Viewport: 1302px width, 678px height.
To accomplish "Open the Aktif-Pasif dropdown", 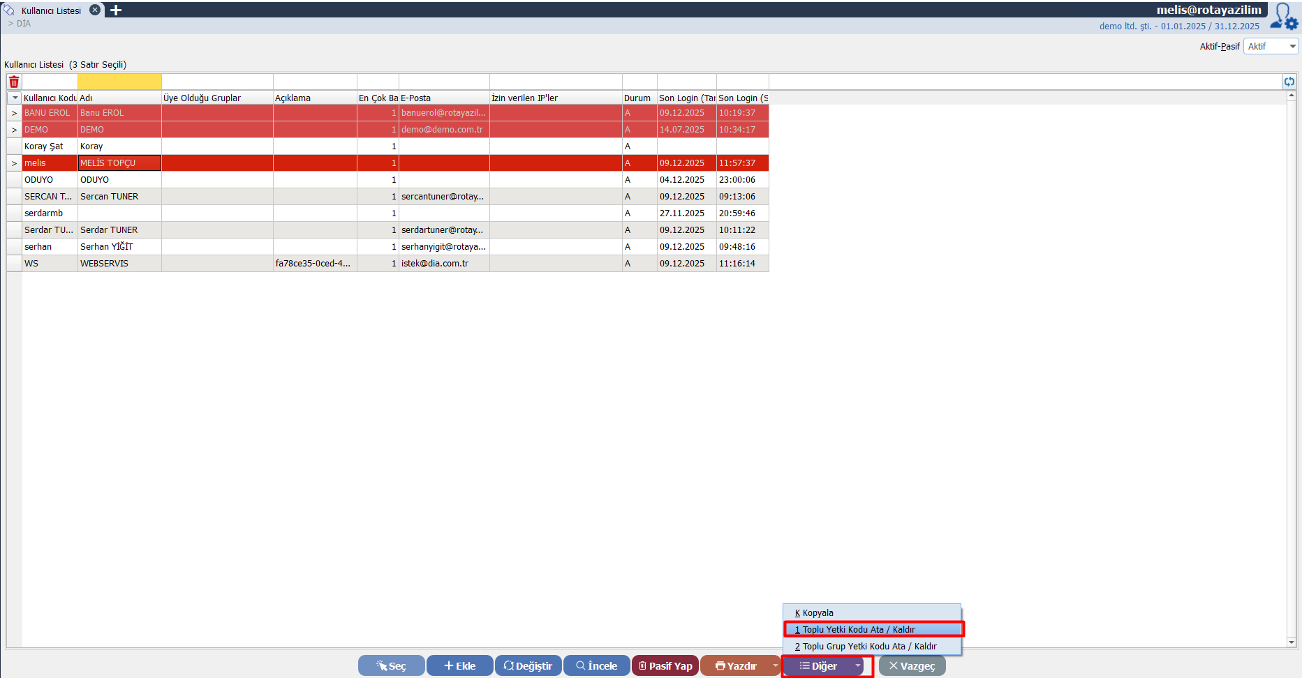I will pos(1271,47).
